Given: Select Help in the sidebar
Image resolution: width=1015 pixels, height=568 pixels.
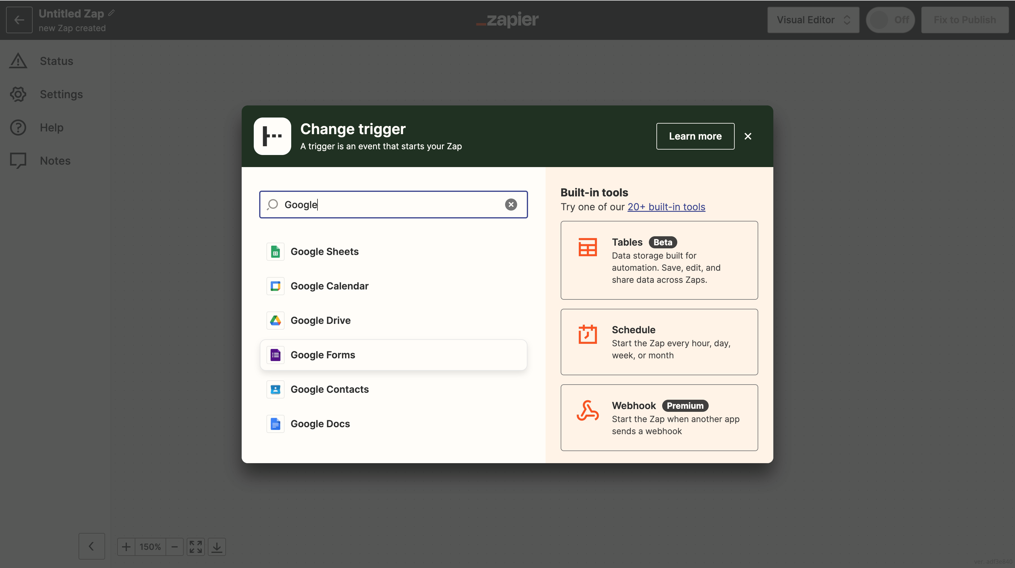Looking at the screenshot, I should tap(52, 127).
